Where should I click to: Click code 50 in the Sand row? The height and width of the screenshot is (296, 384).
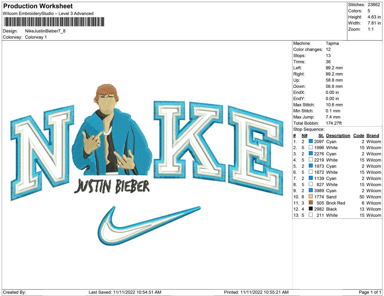pos(362,197)
